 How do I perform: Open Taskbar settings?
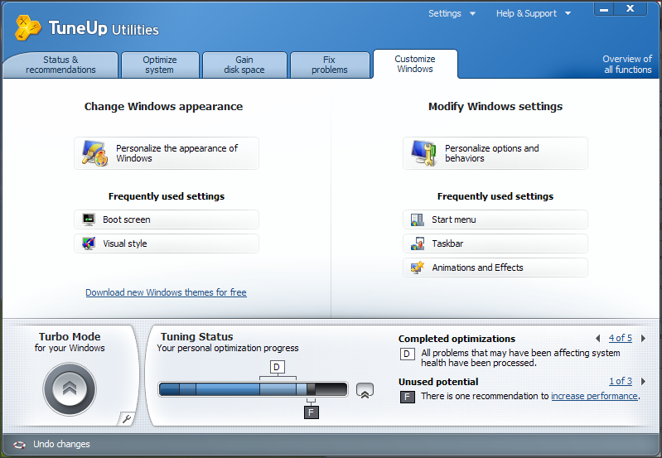point(495,243)
